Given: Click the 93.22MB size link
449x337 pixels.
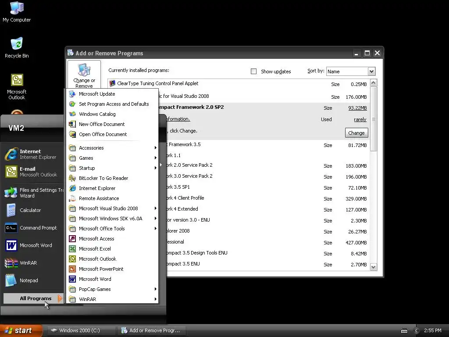Looking at the screenshot, I should pos(357,108).
